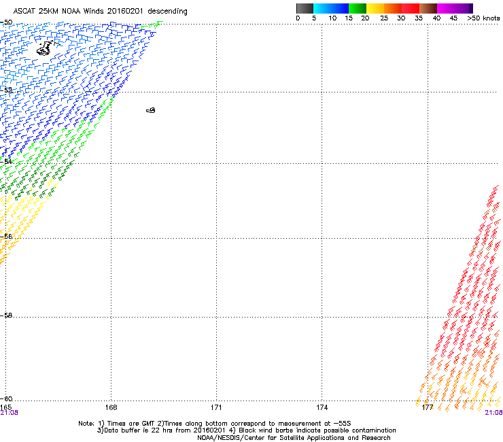Click the dark purple >50 knots legend segment
This screenshot has height=442, width=503.
[471, 8]
